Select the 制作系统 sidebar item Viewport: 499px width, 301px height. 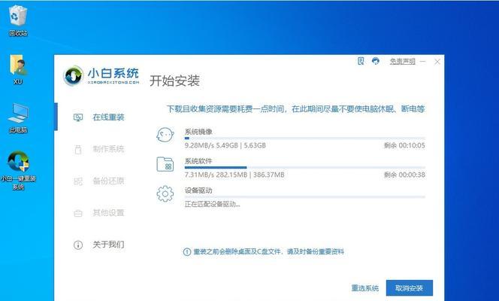98,149
